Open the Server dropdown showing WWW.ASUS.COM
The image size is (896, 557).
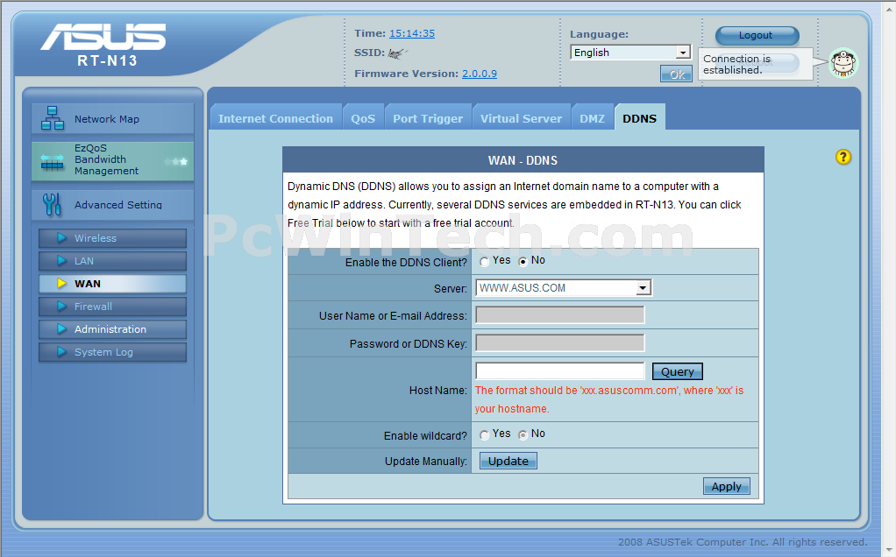(x=564, y=288)
